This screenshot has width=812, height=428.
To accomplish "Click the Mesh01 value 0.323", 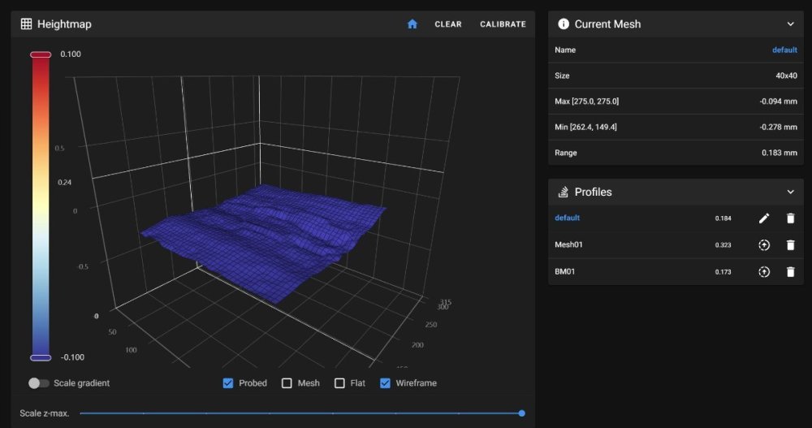I will point(723,245).
